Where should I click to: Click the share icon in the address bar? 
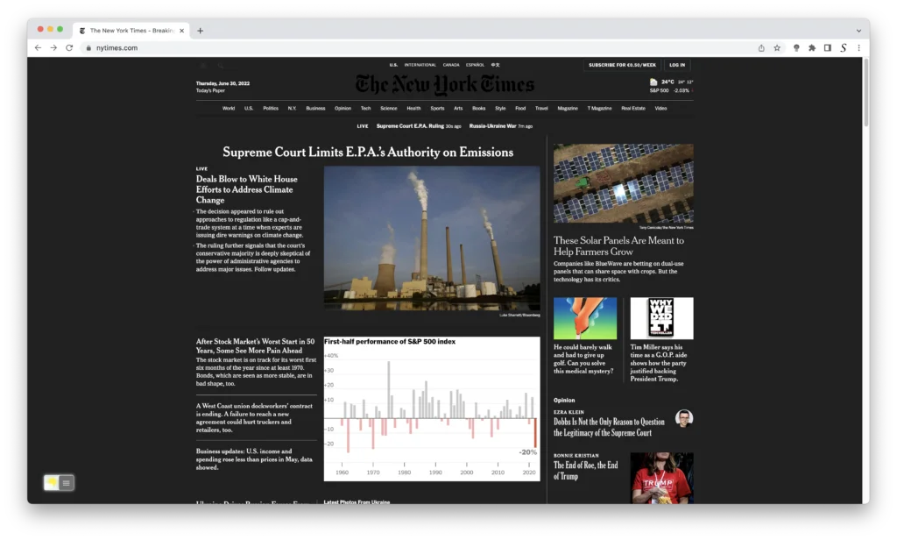tap(761, 48)
